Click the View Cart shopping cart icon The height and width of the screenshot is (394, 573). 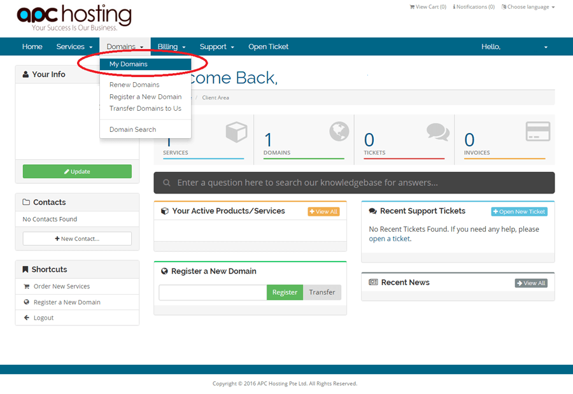(x=412, y=7)
